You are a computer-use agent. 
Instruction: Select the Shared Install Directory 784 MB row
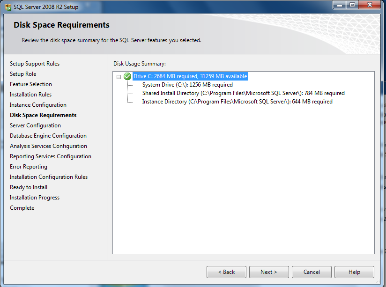point(243,93)
